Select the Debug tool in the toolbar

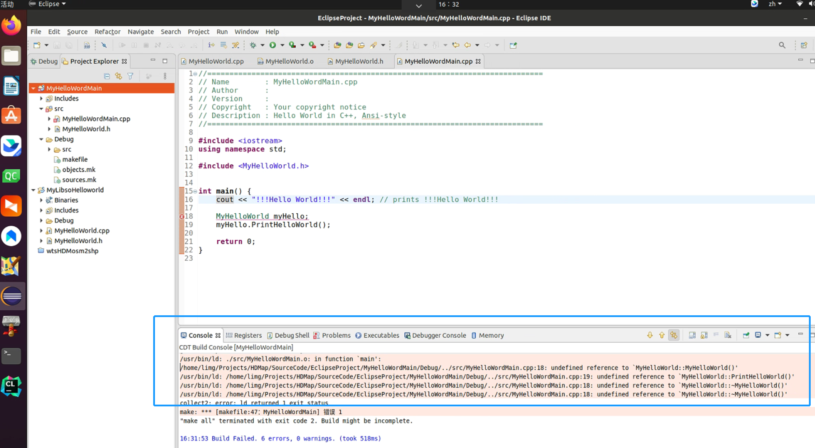(x=255, y=45)
